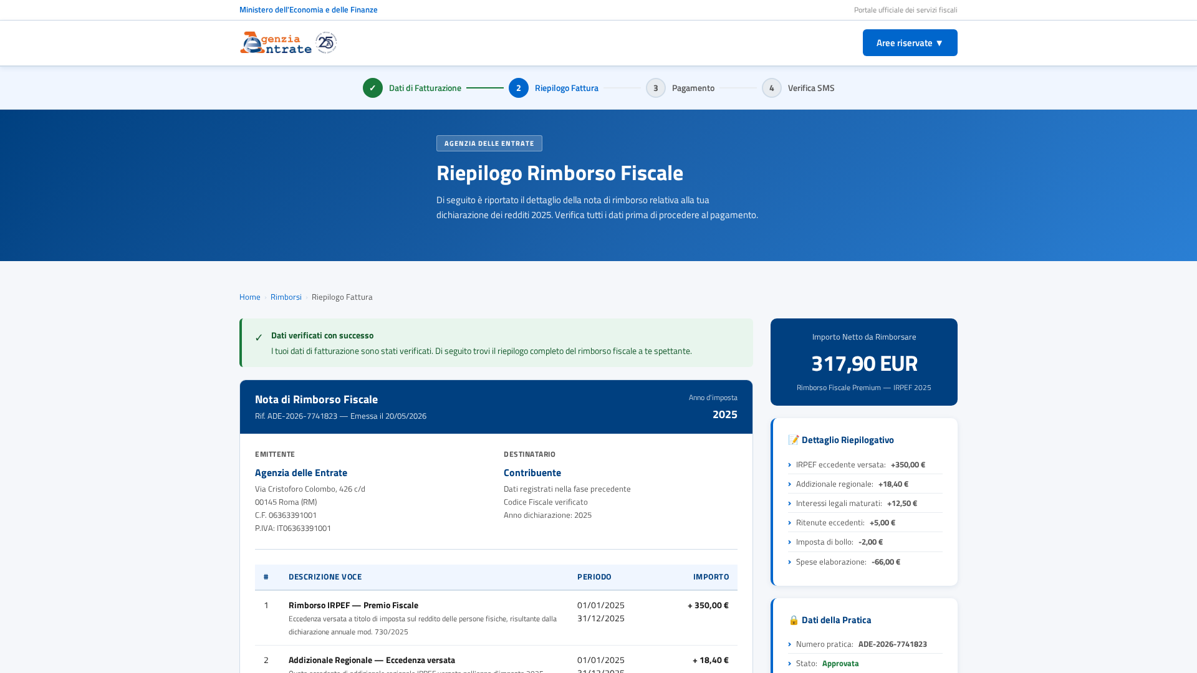Click the lock icon beside Dati della Pratica
The width and height of the screenshot is (1197, 673).
[794, 620]
